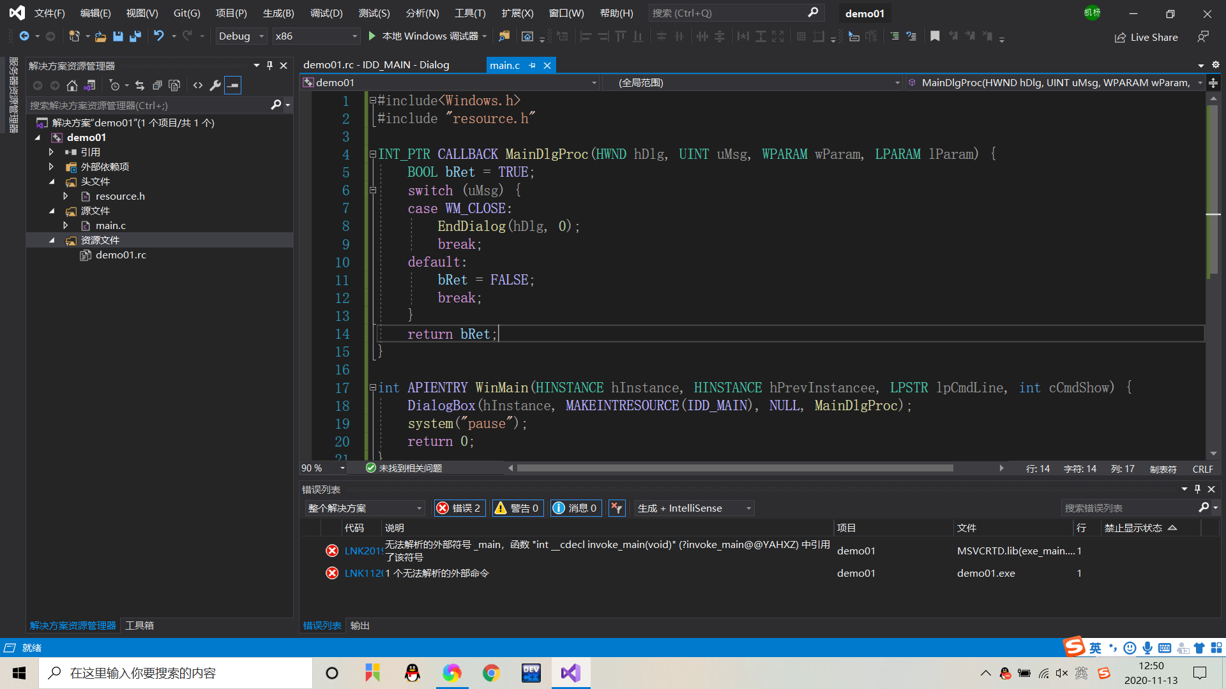Collapse All in Solution Explorer
Image resolution: width=1226 pixels, height=689 pixels.
[157, 85]
